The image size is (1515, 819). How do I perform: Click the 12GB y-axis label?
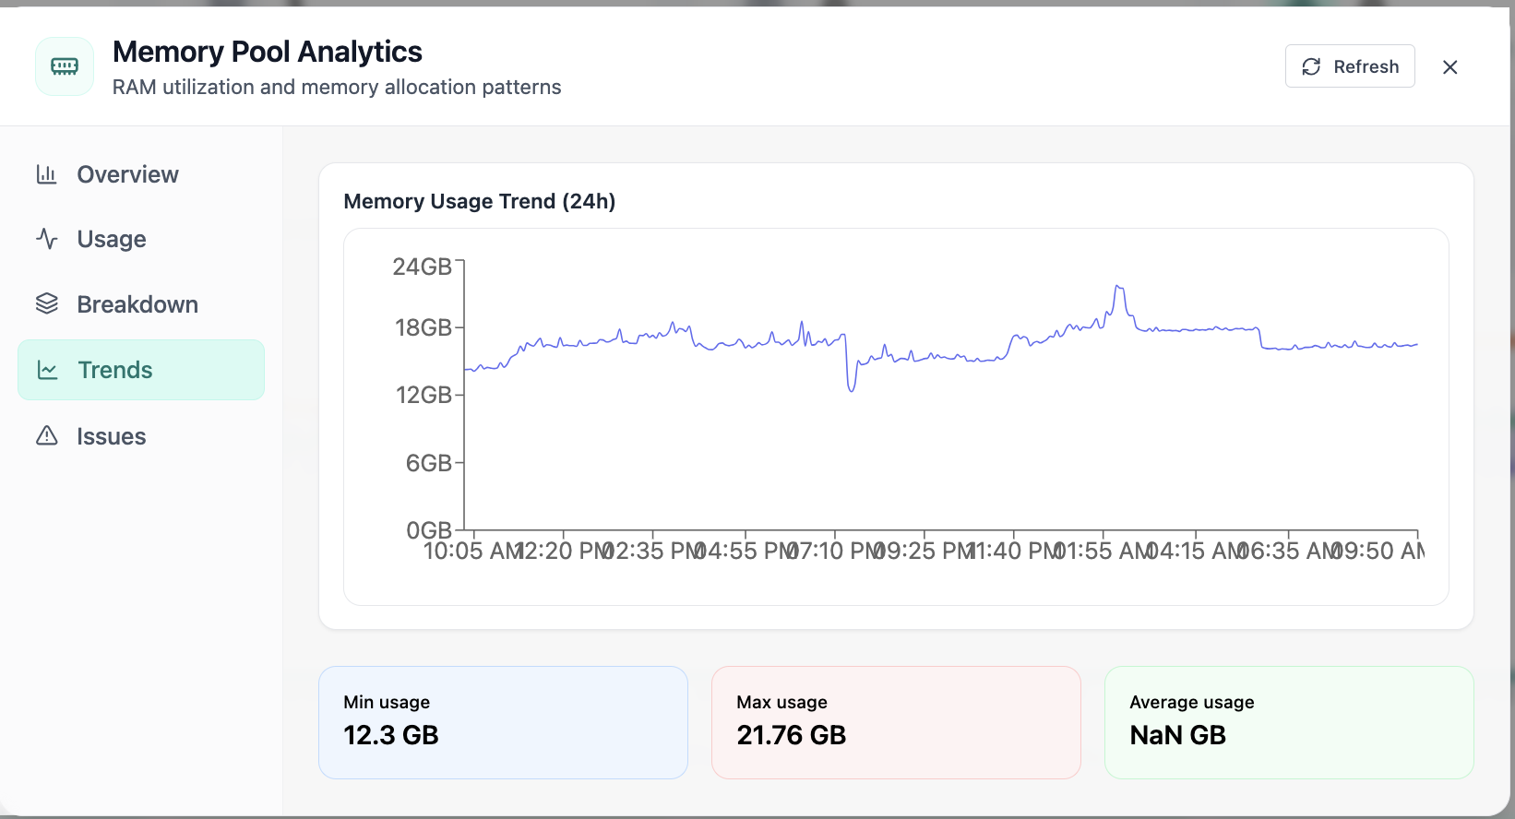pyautogui.click(x=423, y=395)
